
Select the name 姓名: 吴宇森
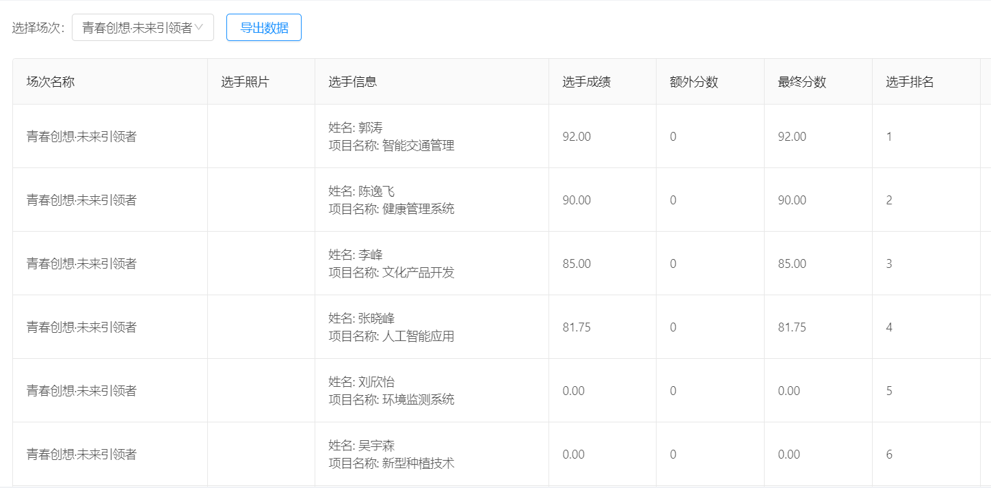click(362, 446)
